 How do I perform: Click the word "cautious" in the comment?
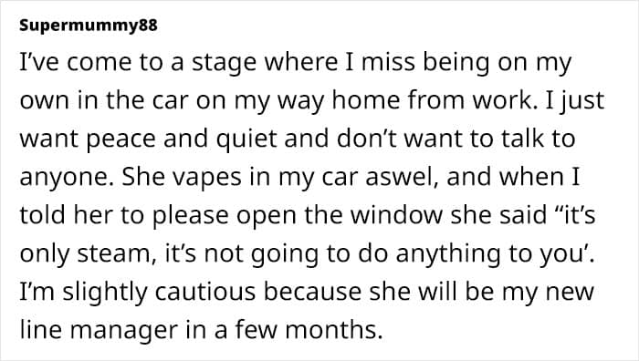tap(205, 293)
